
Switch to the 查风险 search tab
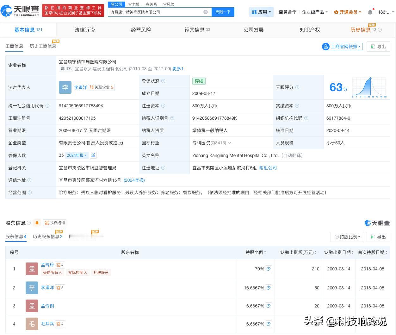(169, 4)
